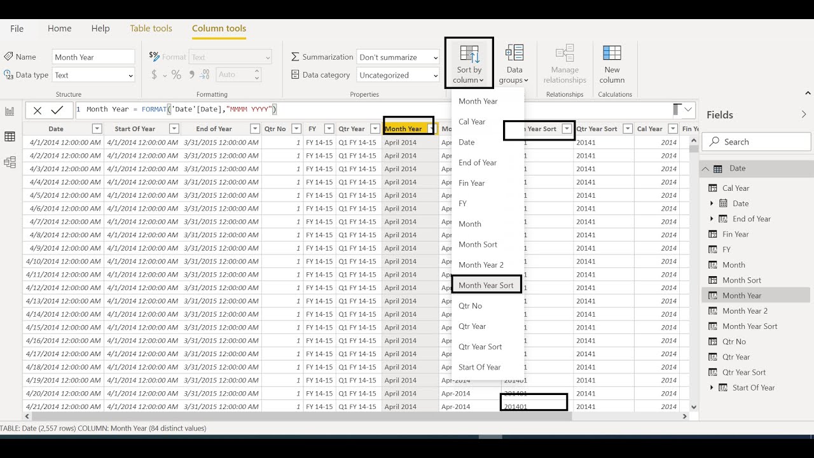This screenshot has height=458, width=814.
Task: Collapse the Fields pane with chevron
Action: pos(804,114)
